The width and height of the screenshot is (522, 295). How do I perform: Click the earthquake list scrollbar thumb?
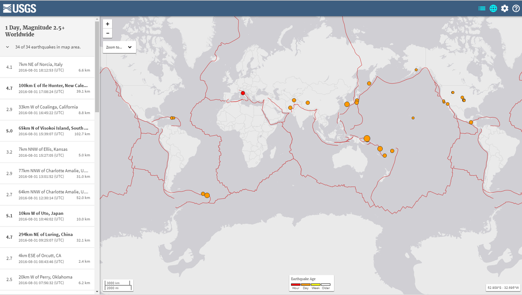(97, 67)
